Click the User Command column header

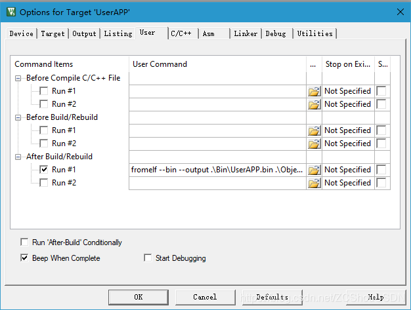[217, 64]
